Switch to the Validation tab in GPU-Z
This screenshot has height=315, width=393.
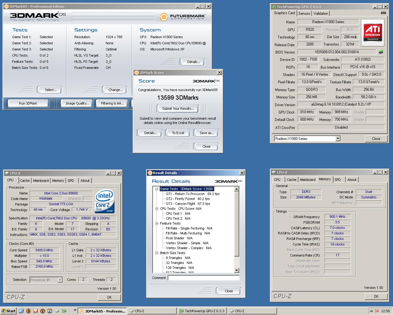click(321, 13)
